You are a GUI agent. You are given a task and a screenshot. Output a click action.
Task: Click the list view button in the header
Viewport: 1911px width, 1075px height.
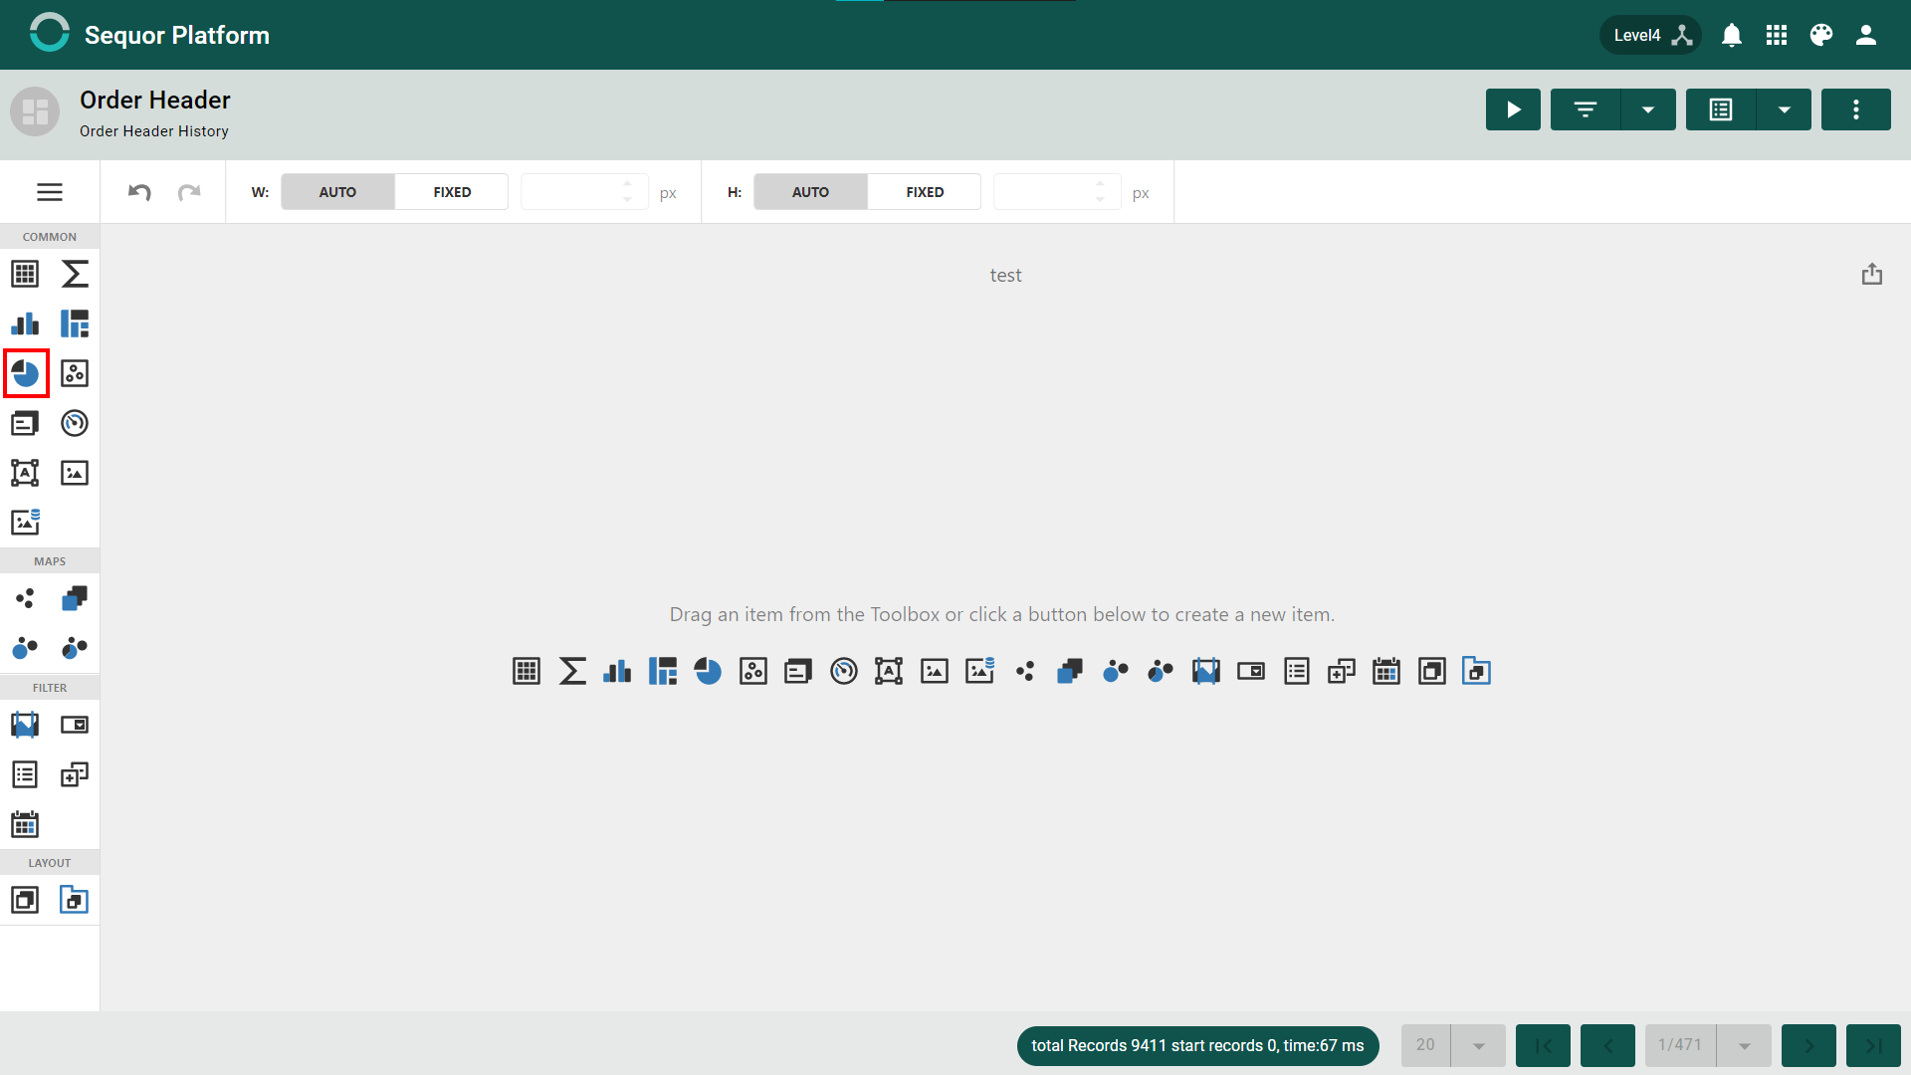(x=1721, y=109)
